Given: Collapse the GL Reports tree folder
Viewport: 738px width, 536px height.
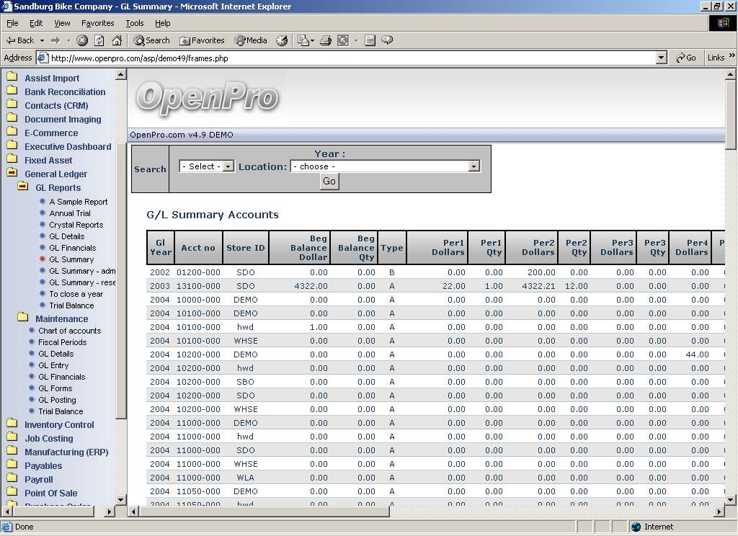Looking at the screenshot, I should (x=23, y=187).
